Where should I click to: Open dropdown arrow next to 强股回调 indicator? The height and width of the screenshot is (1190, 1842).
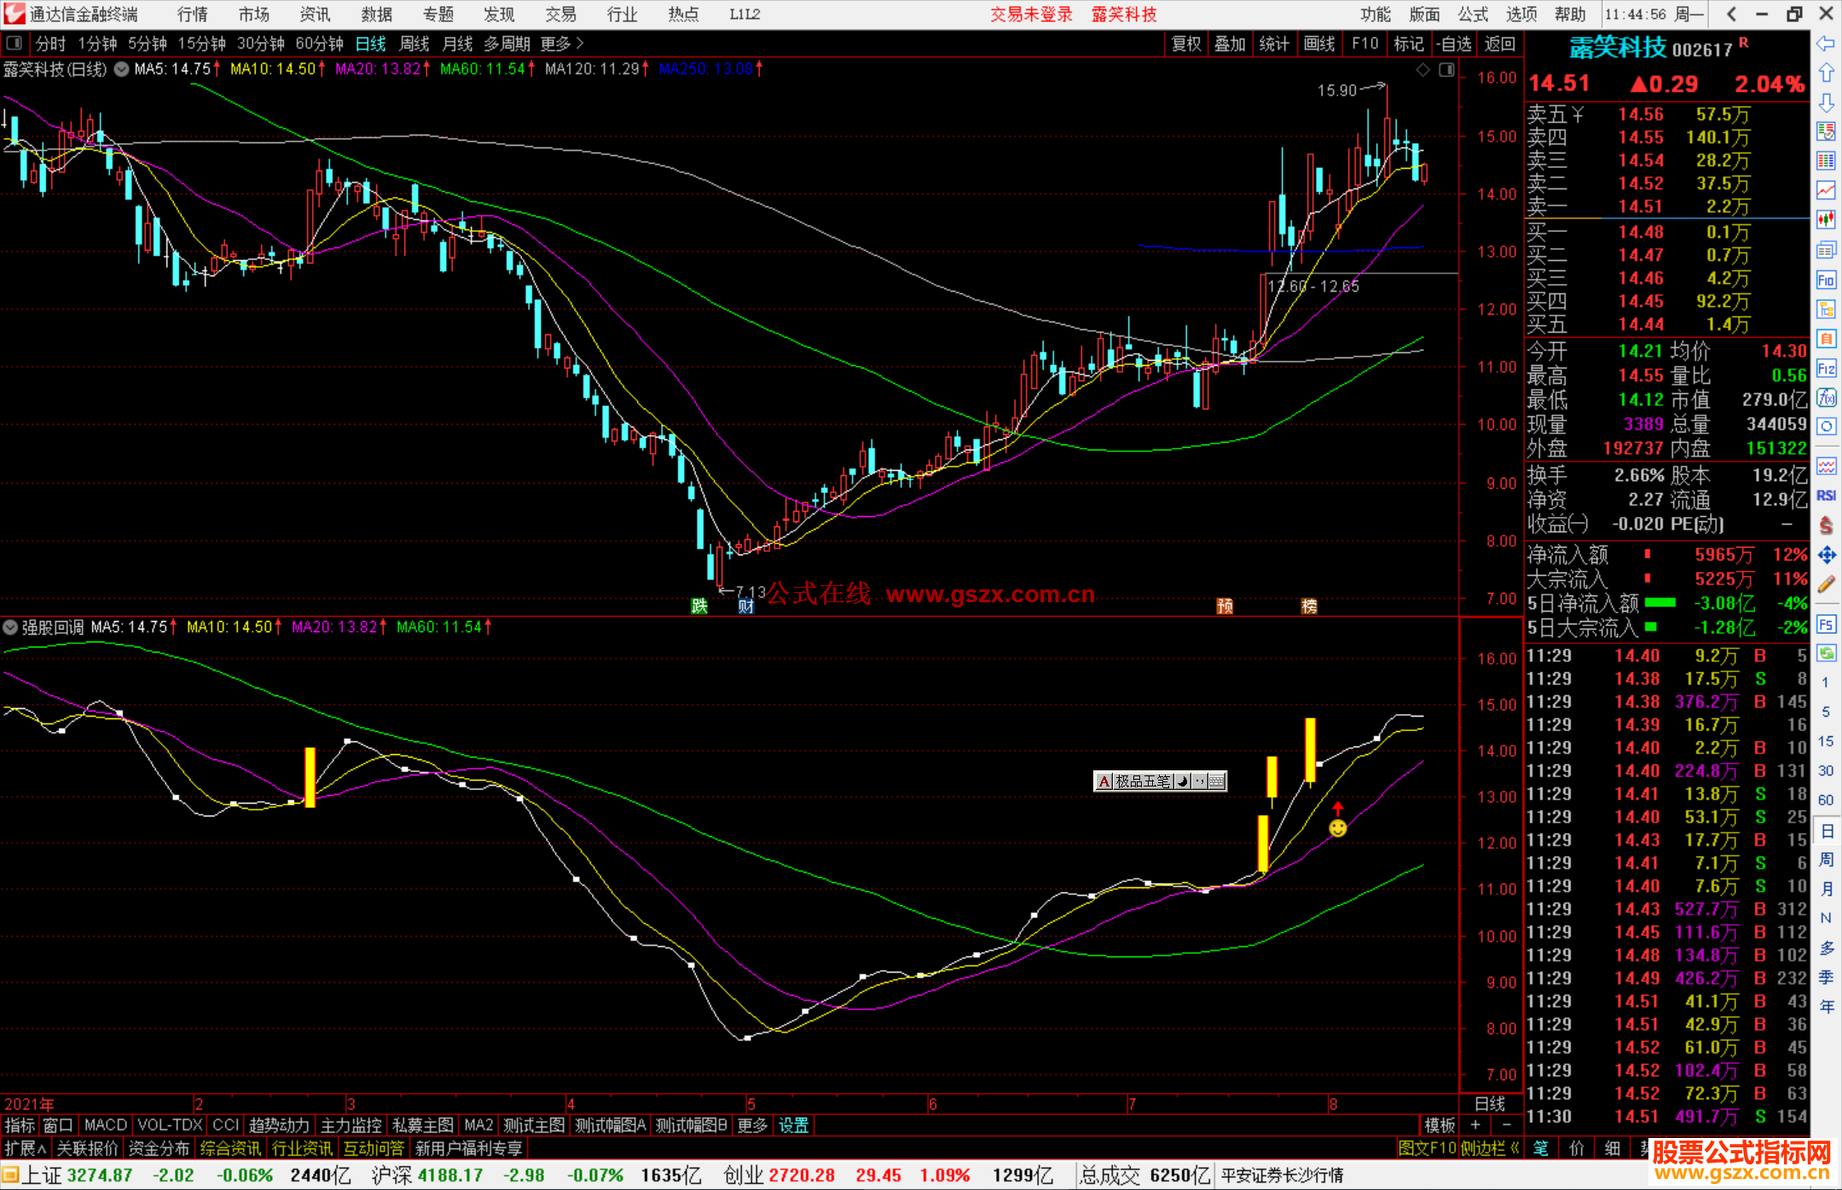point(10,627)
